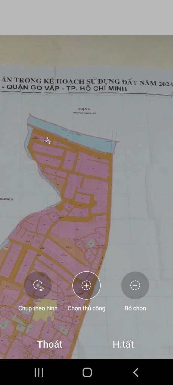Open Android recent apps navigation icon

click(x=39, y=372)
